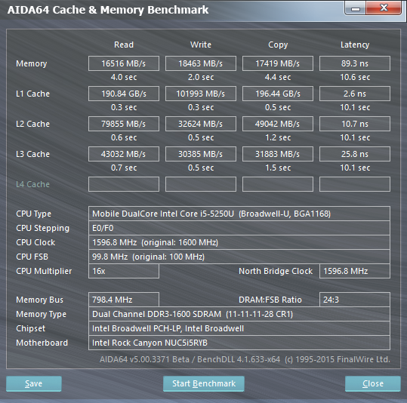Image resolution: width=407 pixels, height=403 pixels.
Task: Click CPU Multiplier value 16x
Action: click(124, 271)
